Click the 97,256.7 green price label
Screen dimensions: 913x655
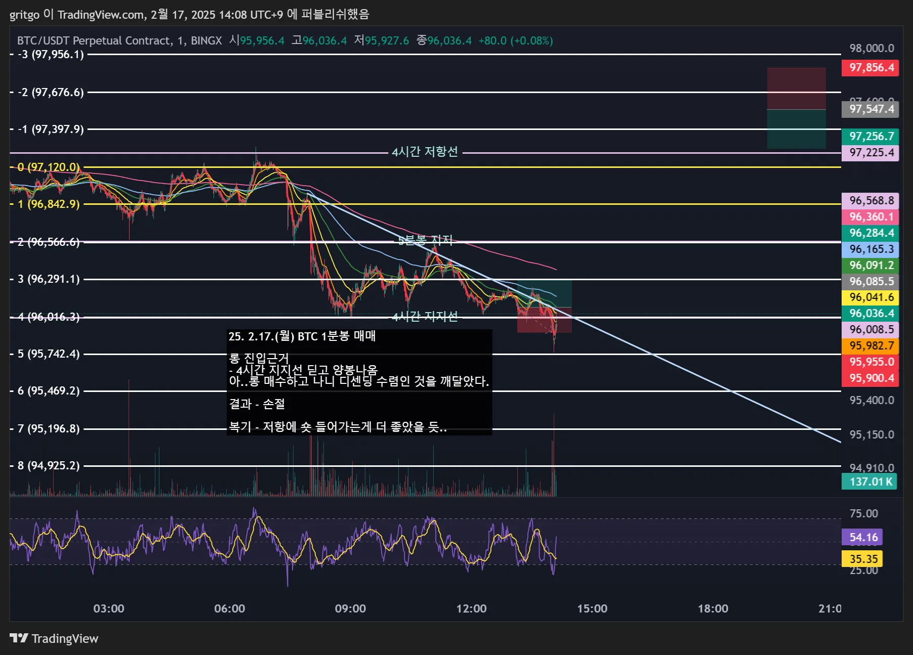pos(870,137)
